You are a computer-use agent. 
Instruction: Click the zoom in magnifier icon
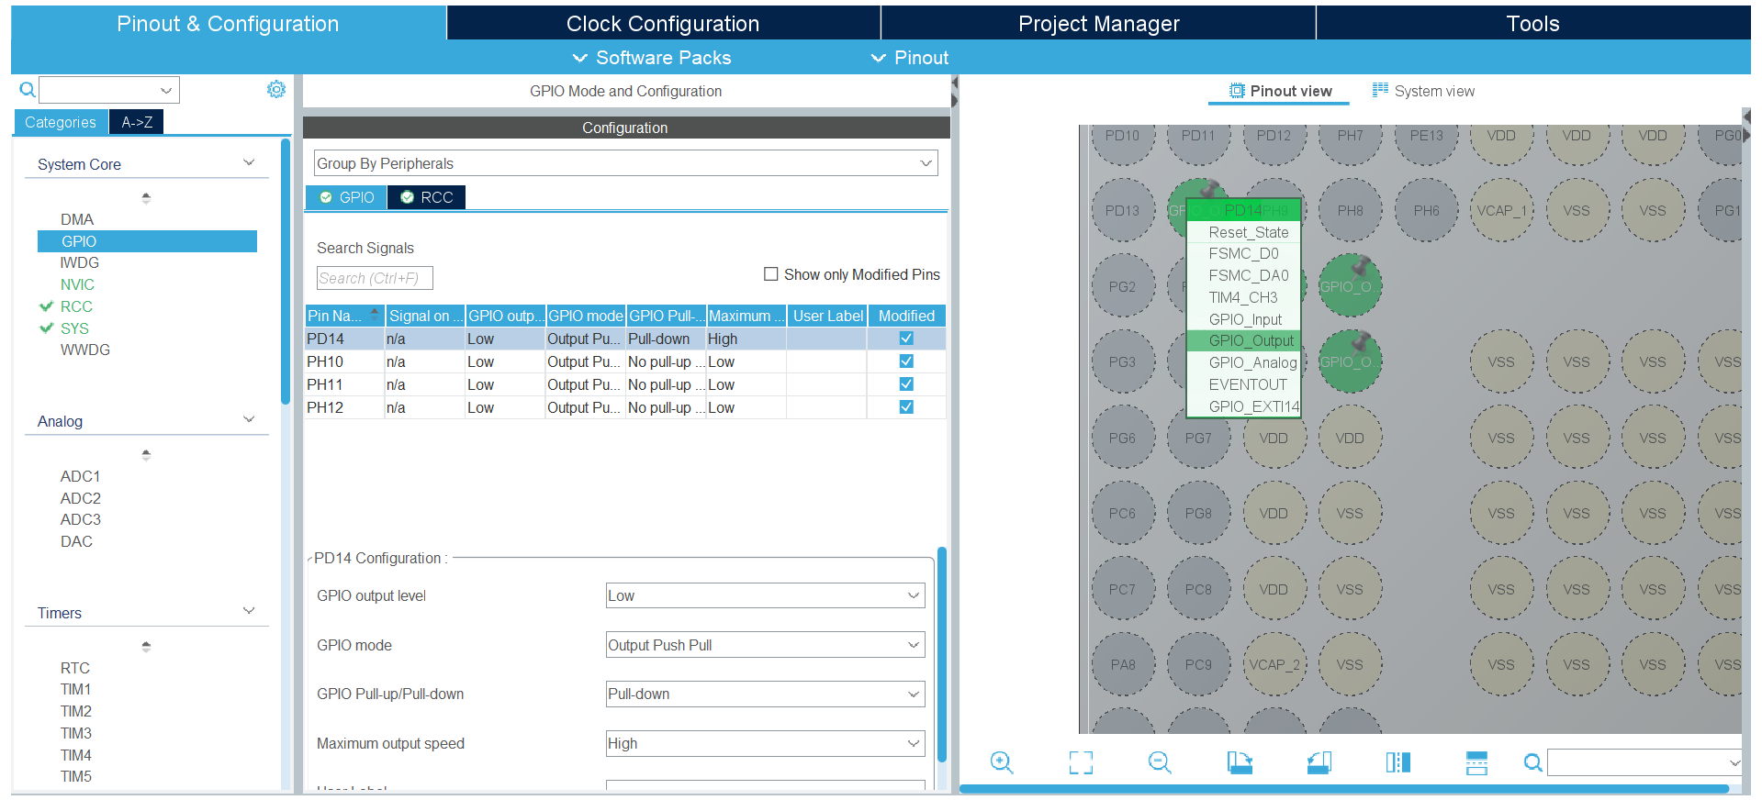[1002, 762]
